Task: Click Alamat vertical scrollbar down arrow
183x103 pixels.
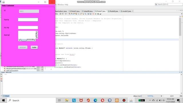Action: click(x=37, y=38)
